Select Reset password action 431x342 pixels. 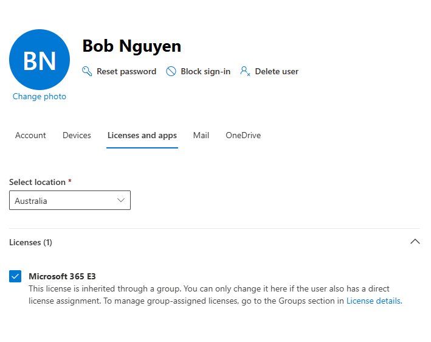(119, 71)
